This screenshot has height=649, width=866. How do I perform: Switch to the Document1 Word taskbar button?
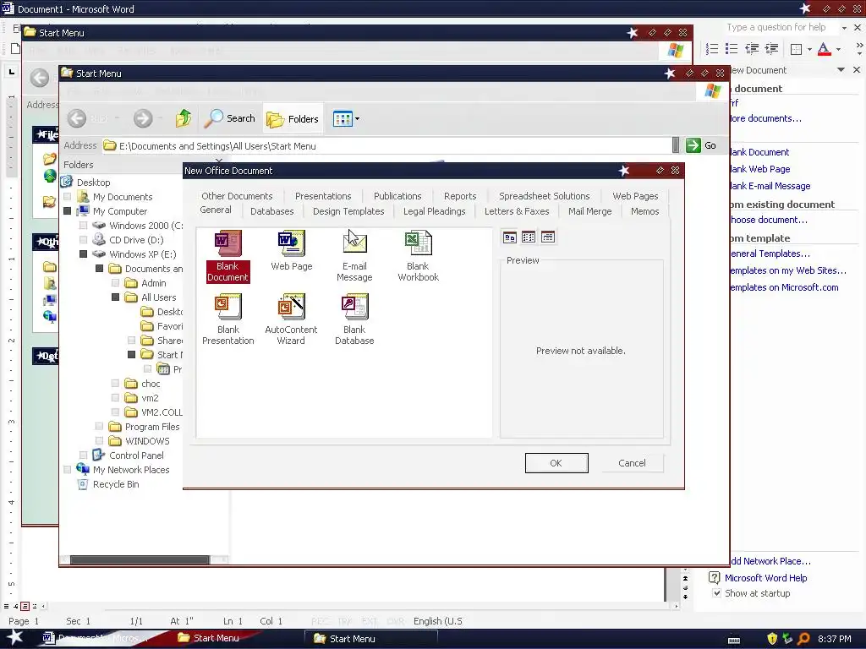[100, 638]
